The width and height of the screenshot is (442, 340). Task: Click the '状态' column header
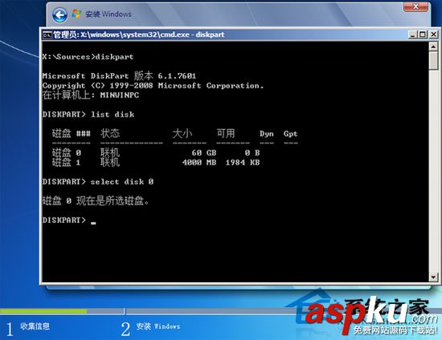pos(110,134)
